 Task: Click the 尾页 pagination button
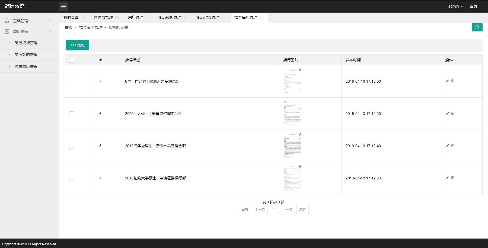(x=302, y=209)
